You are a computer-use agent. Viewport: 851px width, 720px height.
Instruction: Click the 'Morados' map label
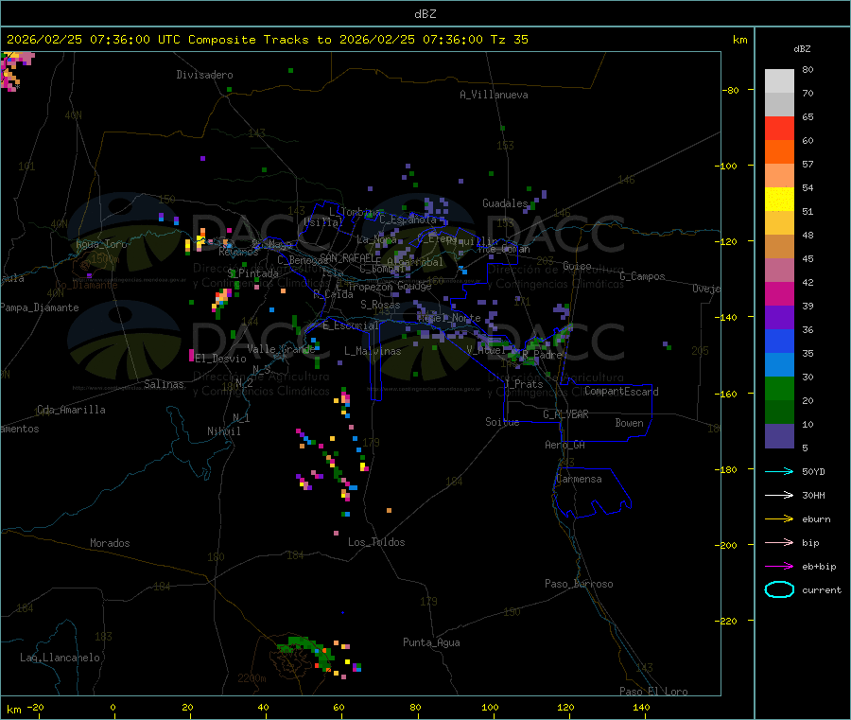tap(110, 543)
